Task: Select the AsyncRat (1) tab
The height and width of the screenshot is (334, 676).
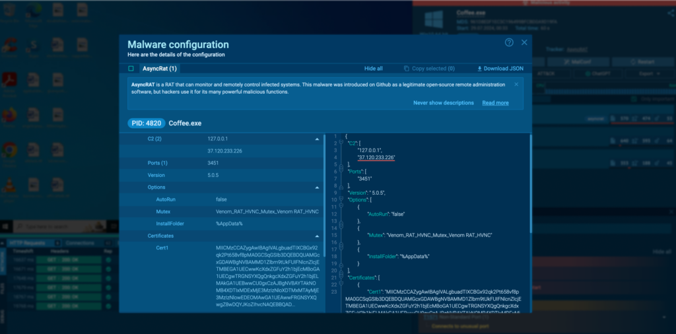Action: 159,69
